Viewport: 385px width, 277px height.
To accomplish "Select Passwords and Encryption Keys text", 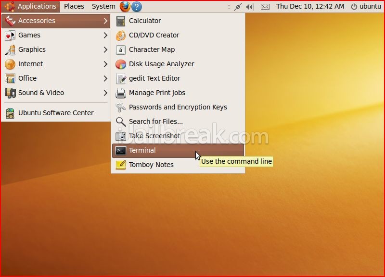I will pos(178,107).
